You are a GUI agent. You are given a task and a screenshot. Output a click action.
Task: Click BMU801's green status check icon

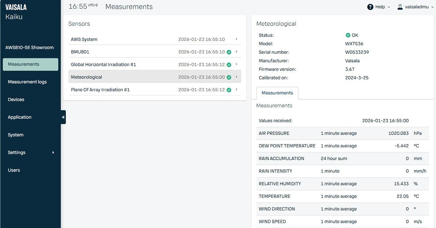point(228,52)
